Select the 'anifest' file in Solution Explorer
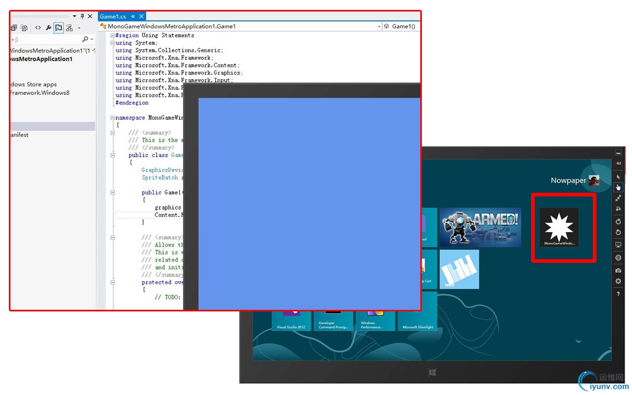The image size is (632, 395). (19, 135)
